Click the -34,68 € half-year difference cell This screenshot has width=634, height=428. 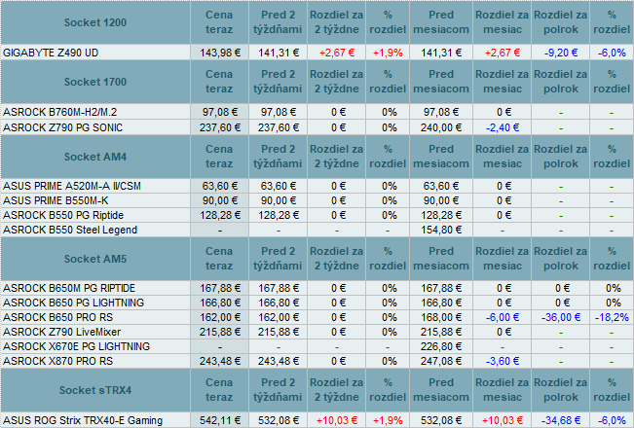coord(560,421)
